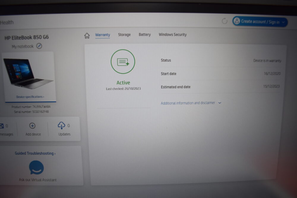Click the start date 16/12/2020 value
297x198 pixels.
tap(272, 74)
